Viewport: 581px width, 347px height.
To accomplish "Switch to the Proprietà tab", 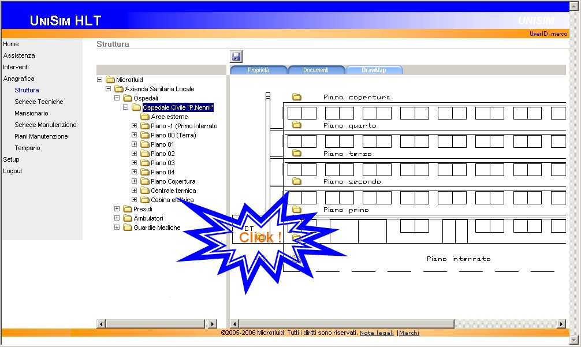I will tap(258, 70).
